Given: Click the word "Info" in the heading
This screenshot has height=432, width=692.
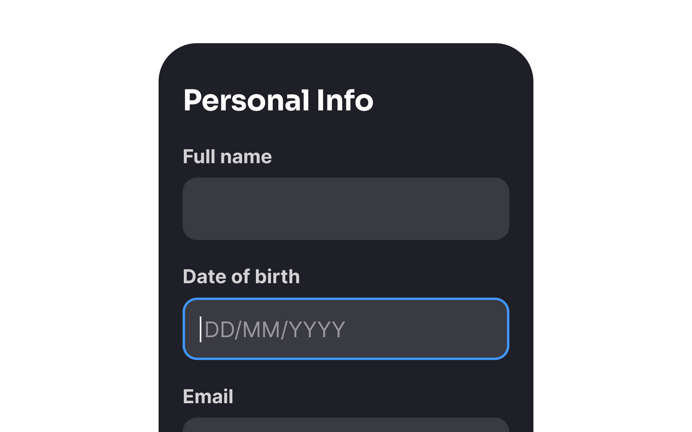Looking at the screenshot, I should pyautogui.click(x=345, y=100).
